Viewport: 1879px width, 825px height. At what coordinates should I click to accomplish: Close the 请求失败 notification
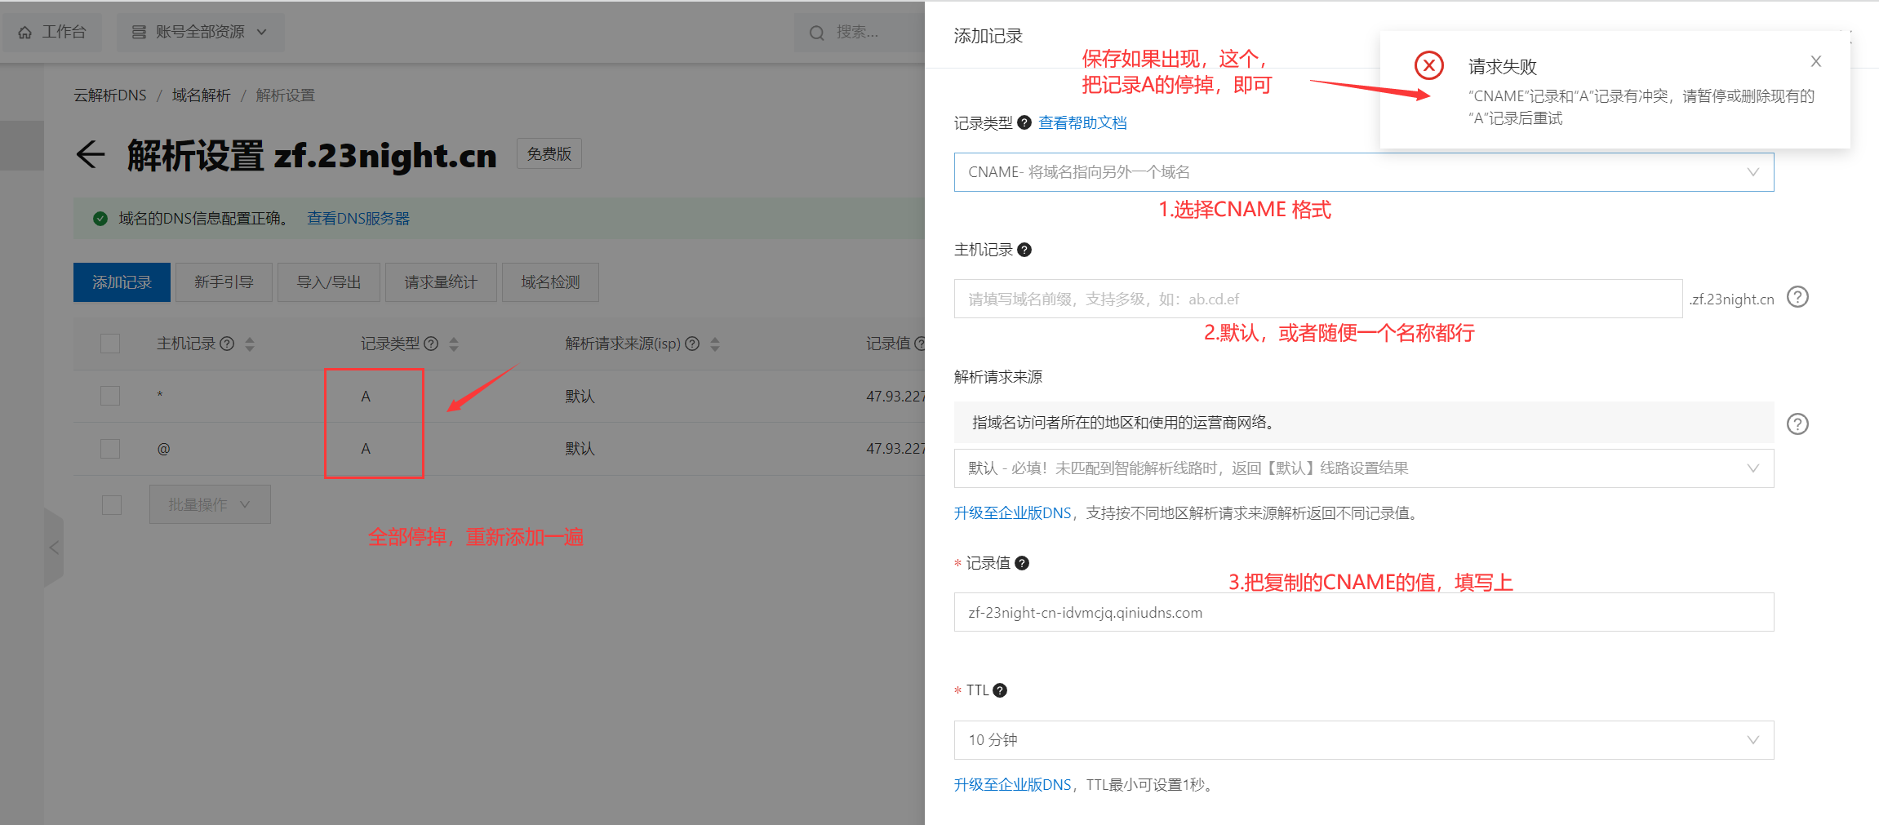click(1816, 61)
